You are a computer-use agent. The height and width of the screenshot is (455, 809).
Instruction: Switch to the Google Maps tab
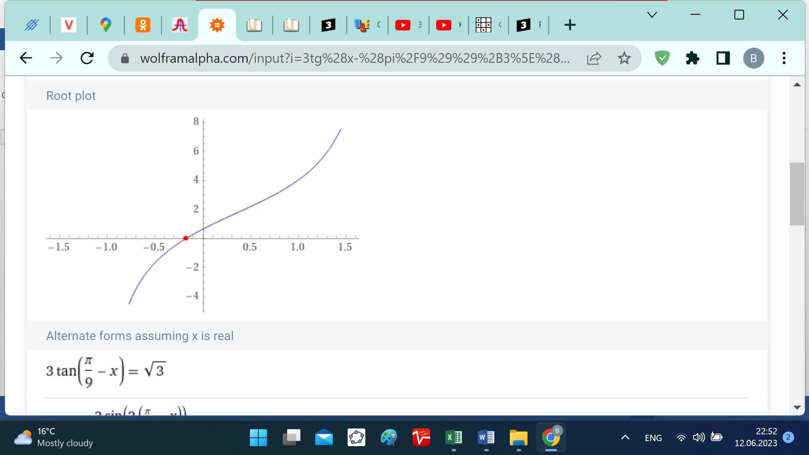(x=106, y=25)
